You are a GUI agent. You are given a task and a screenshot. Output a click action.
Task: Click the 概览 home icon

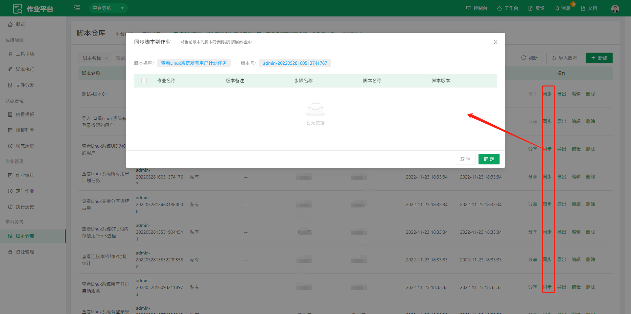10,24
